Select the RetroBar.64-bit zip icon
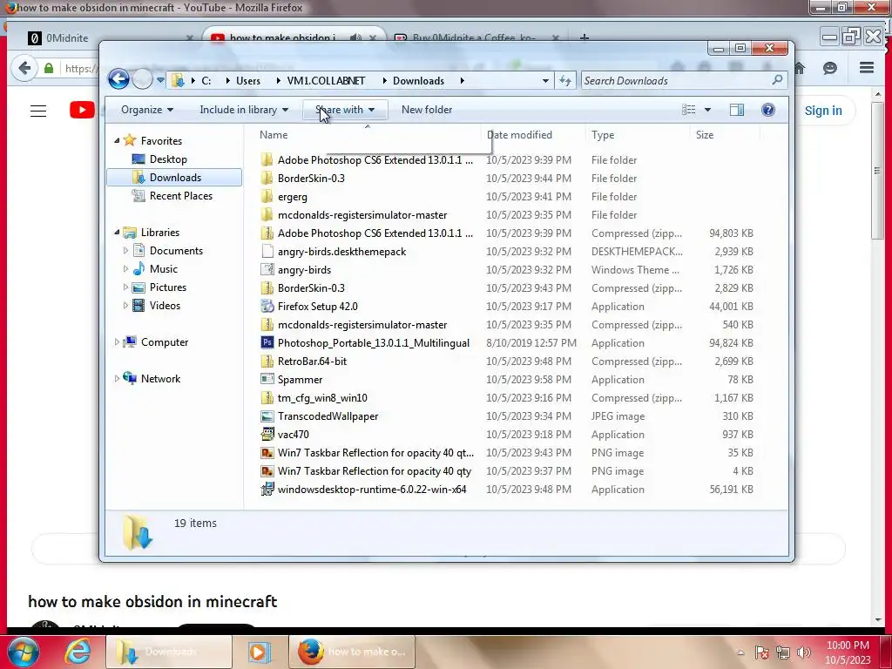 (x=267, y=362)
